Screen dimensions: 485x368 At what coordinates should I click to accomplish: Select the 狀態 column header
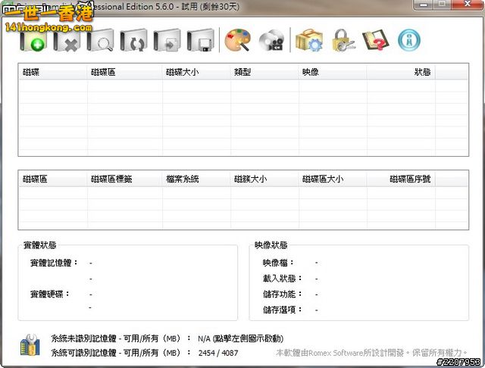click(x=422, y=72)
